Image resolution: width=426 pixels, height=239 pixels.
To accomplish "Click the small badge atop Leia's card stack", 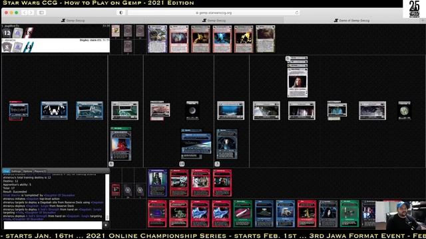I will pyautogui.click(x=288, y=58).
